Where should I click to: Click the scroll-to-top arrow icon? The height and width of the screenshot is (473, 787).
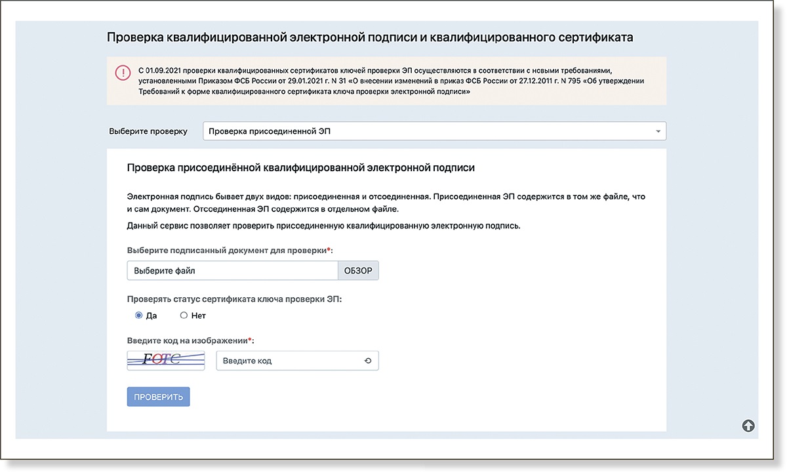tap(748, 426)
